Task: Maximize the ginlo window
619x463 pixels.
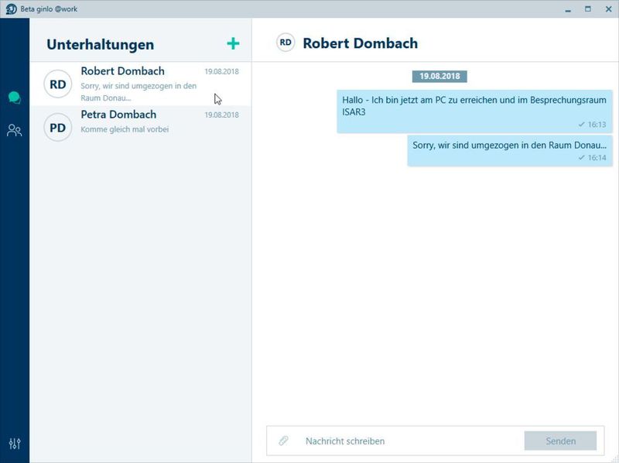Action: 588,9
